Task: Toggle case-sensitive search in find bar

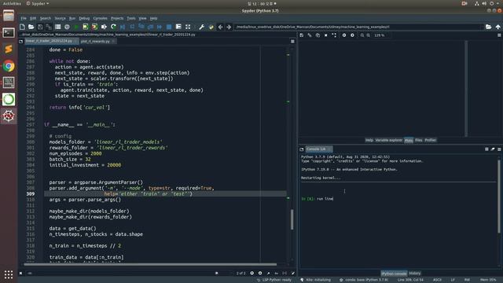Action: pyautogui.click(x=276, y=274)
